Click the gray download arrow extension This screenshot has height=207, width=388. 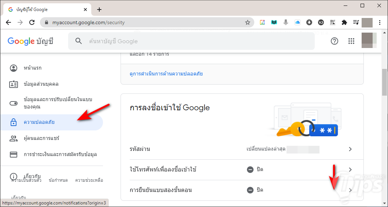click(x=286, y=22)
